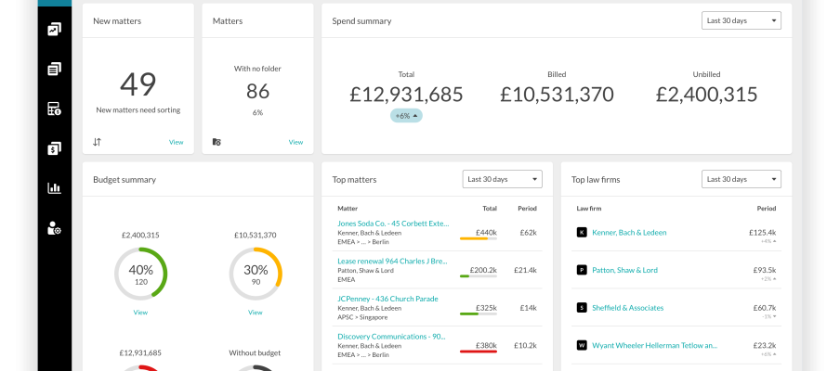Click the +6% change badge under Total
840x371 pixels.
pyautogui.click(x=406, y=115)
